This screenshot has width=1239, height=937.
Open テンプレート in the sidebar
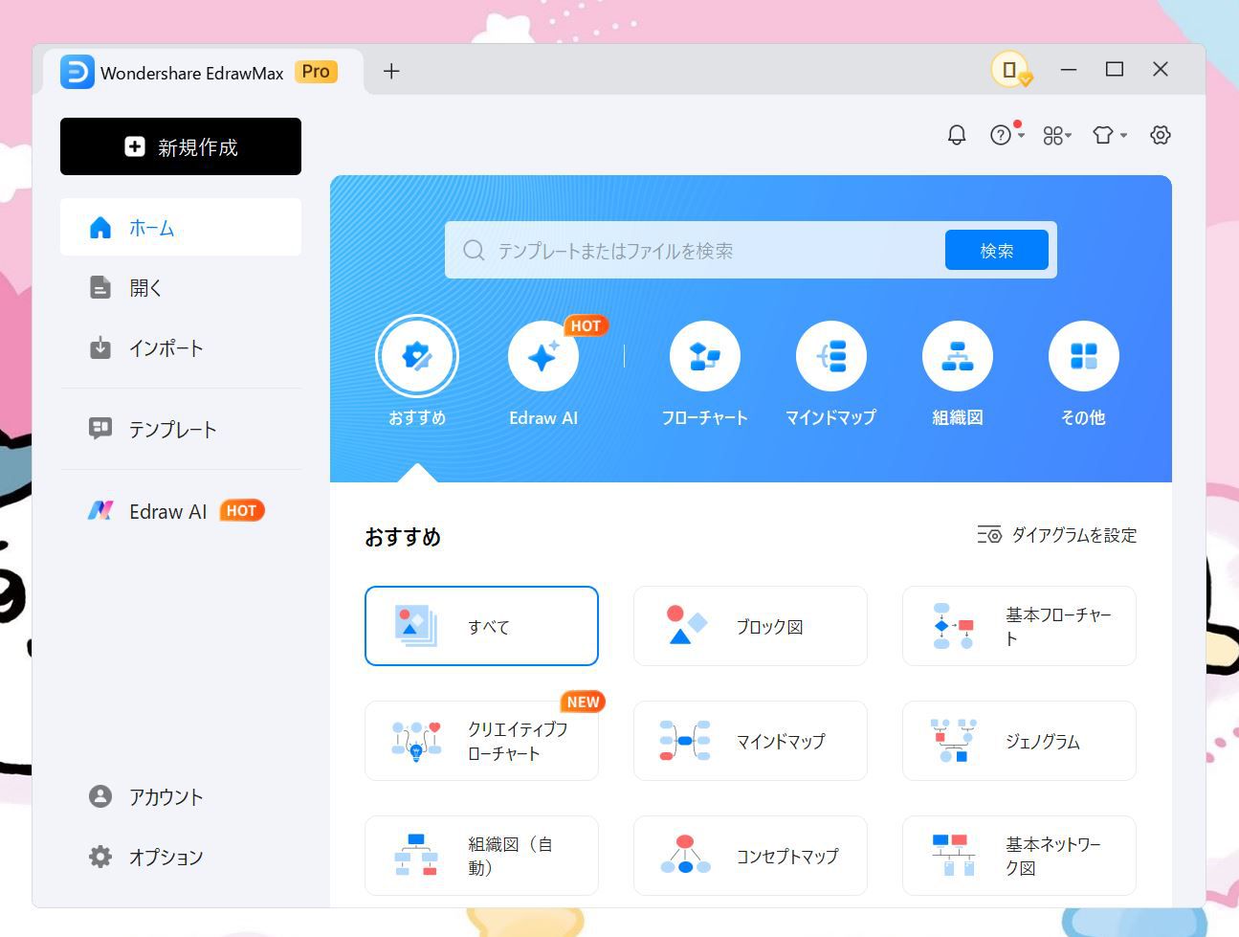(181, 429)
